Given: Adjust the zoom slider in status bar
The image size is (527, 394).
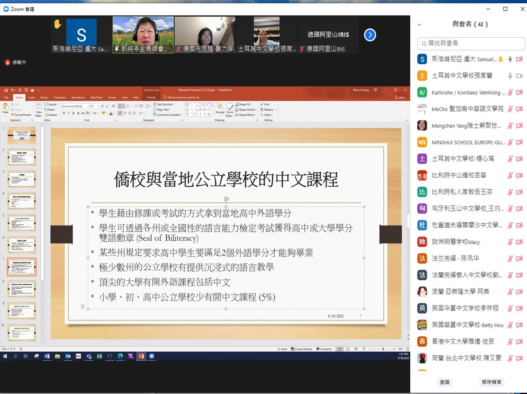Looking at the screenshot, I should (383, 349).
